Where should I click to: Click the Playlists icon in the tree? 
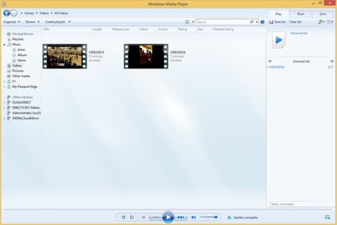[9, 39]
